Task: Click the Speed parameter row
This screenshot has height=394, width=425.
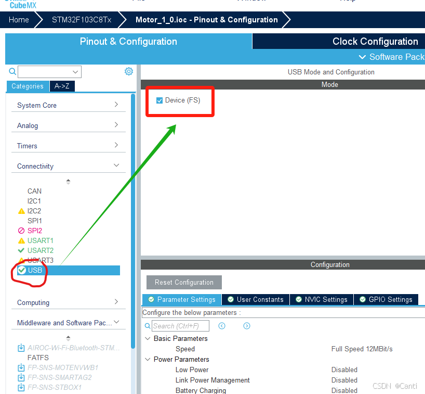Action: [185, 349]
